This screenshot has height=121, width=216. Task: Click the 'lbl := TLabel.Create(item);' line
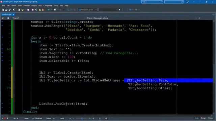click(66, 73)
